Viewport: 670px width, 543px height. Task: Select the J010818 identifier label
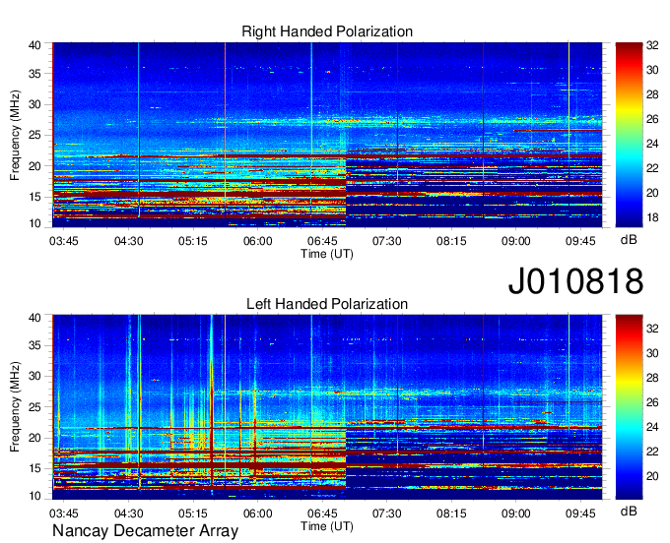pos(575,280)
